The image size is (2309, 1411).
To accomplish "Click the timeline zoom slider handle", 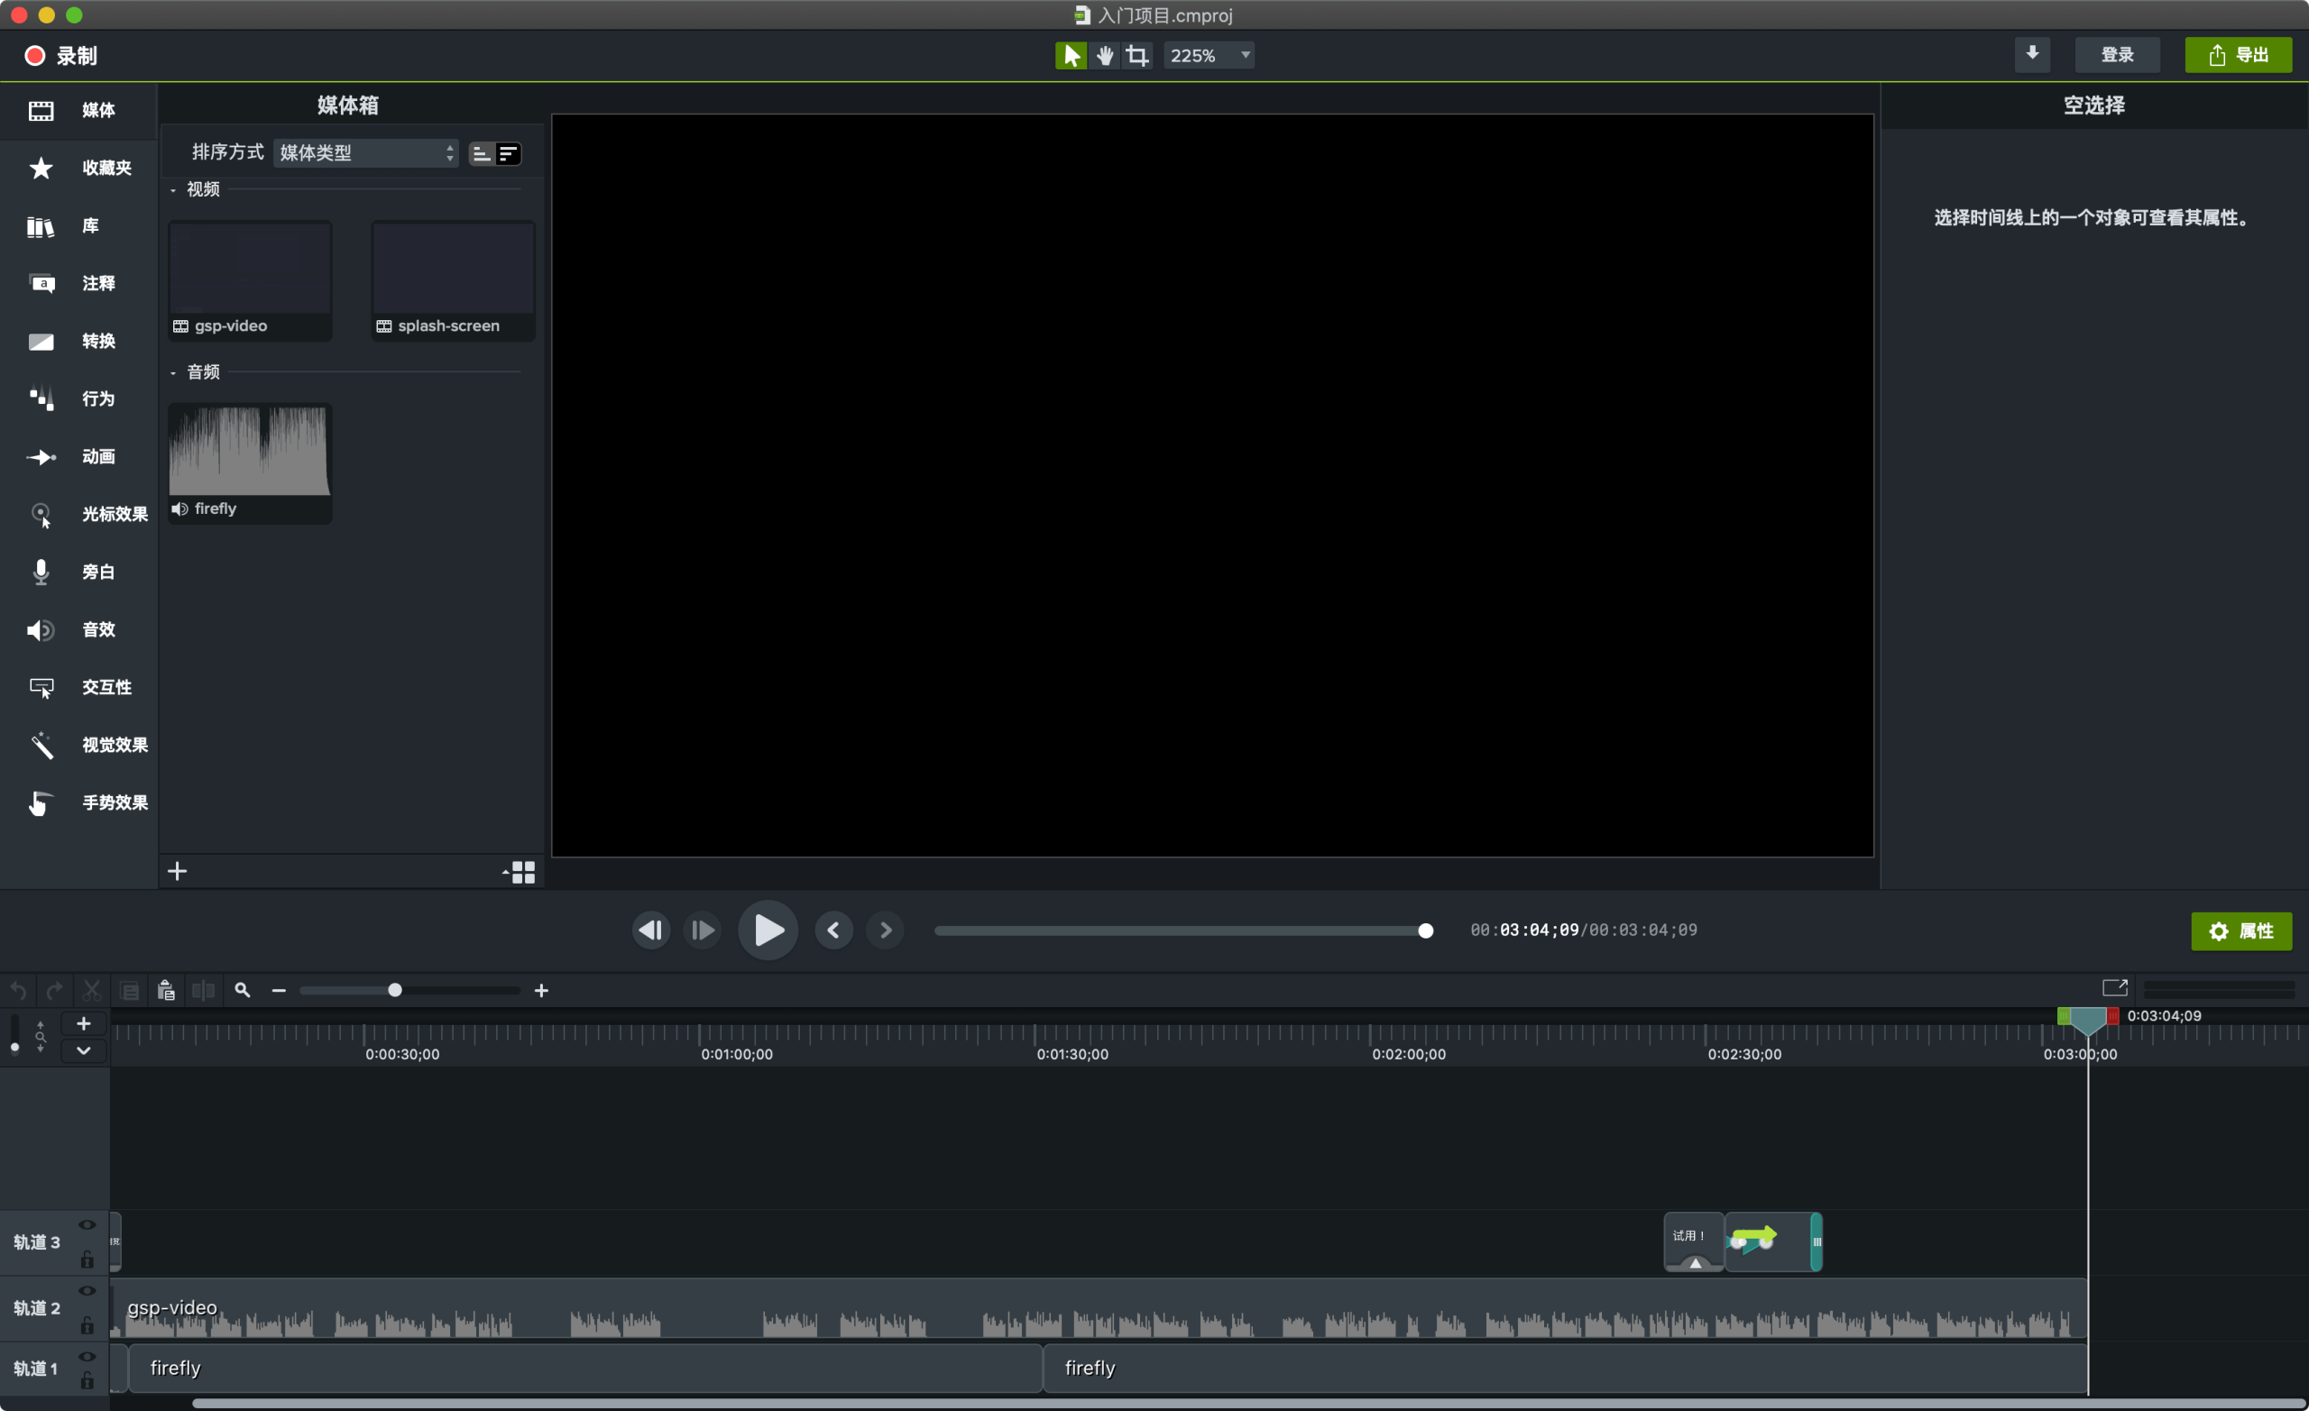I will [394, 990].
